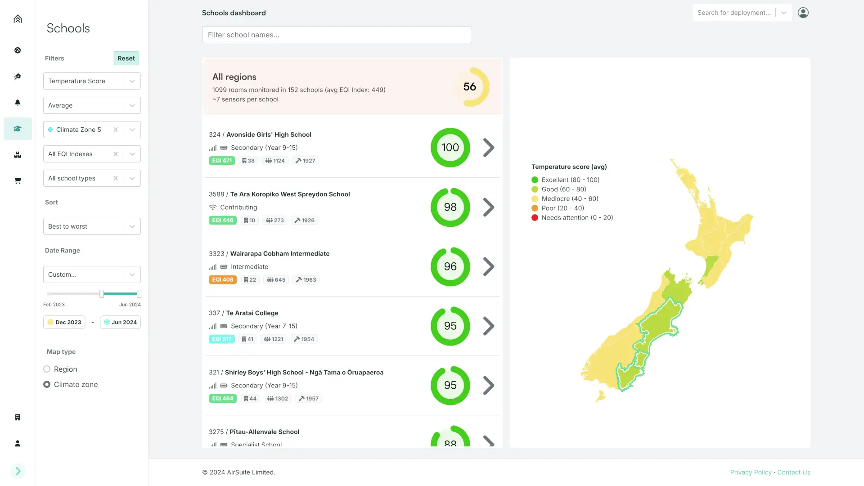Image resolution: width=864 pixels, height=486 pixels.
Task: Click the Poor orange legend swatch
Action: 535,208
